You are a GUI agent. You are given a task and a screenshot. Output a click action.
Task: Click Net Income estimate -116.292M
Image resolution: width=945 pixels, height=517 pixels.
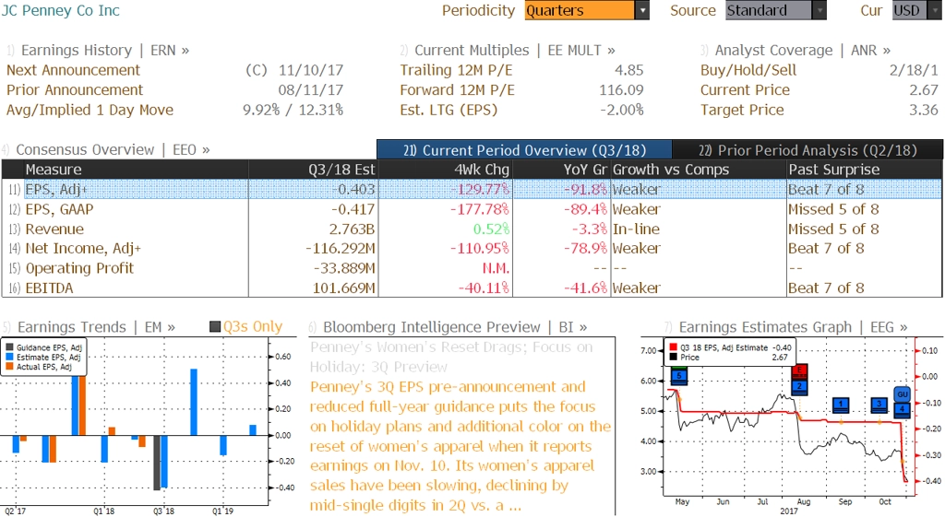[x=340, y=248]
